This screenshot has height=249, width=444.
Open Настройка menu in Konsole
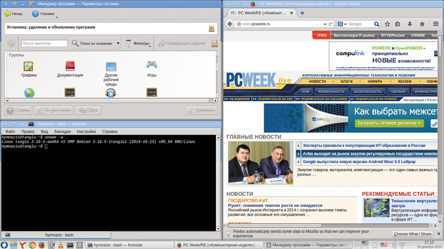[87, 132]
